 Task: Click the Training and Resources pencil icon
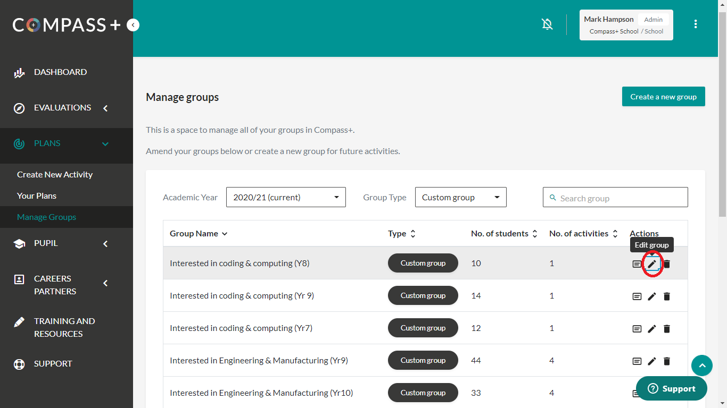click(19, 322)
